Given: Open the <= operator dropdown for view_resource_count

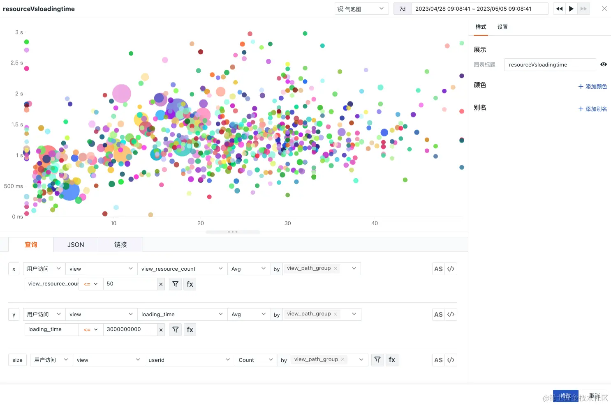Looking at the screenshot, I should click(x=91, y=284).
